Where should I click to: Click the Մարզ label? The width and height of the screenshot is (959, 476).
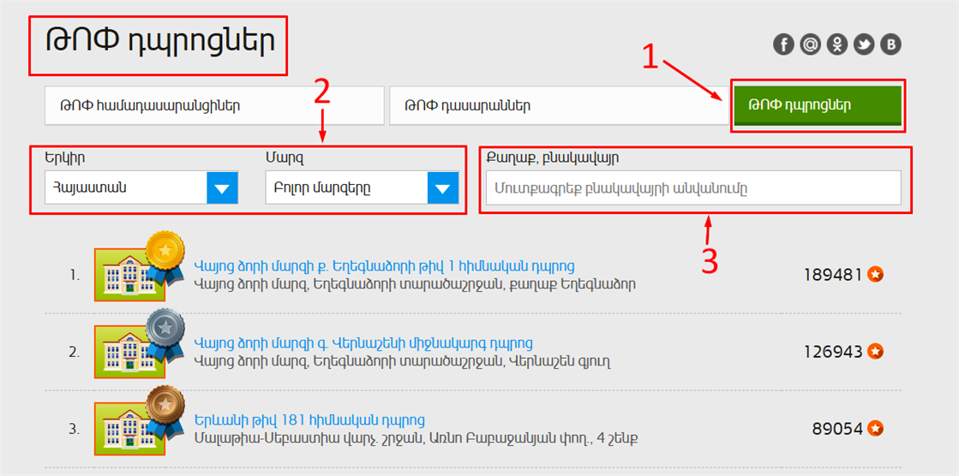click(285, 158)
